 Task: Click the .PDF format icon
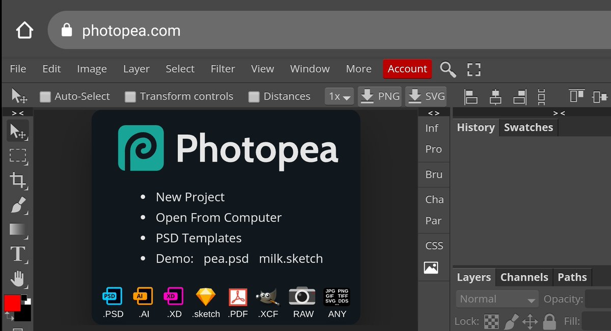[x=238, y=296]
